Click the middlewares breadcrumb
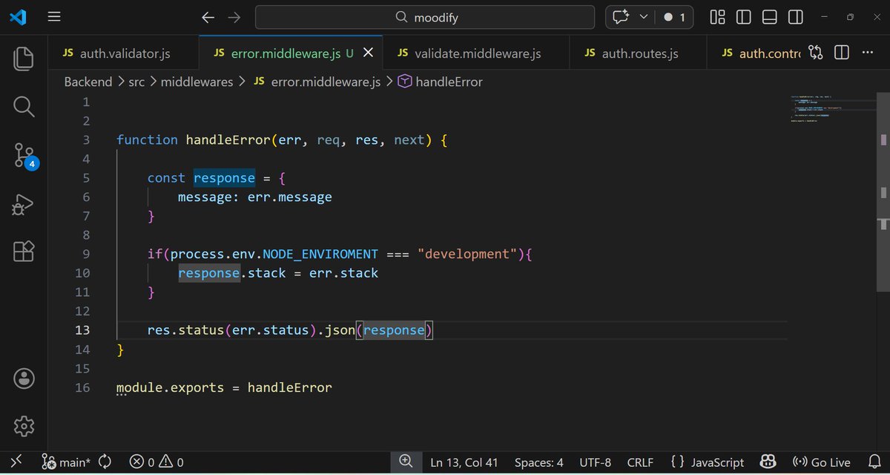Viewport: 890px width, 475px height. point(197,82)
